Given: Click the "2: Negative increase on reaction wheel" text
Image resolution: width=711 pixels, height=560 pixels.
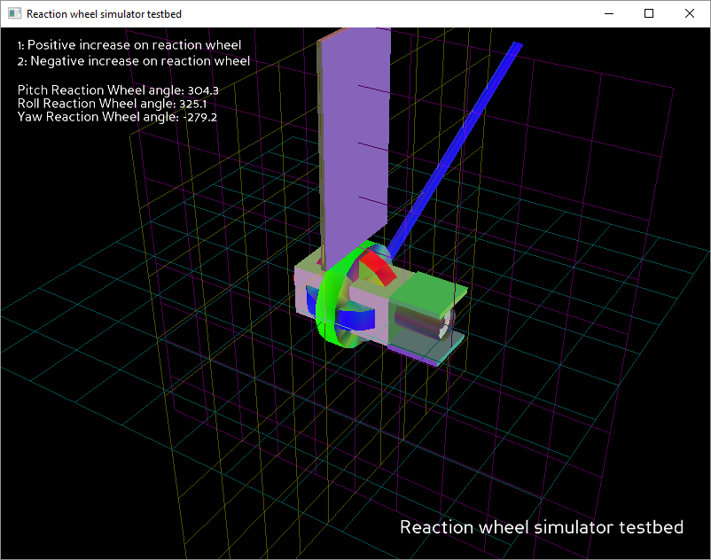Looking at the screenshot, I should coord(133,61).
